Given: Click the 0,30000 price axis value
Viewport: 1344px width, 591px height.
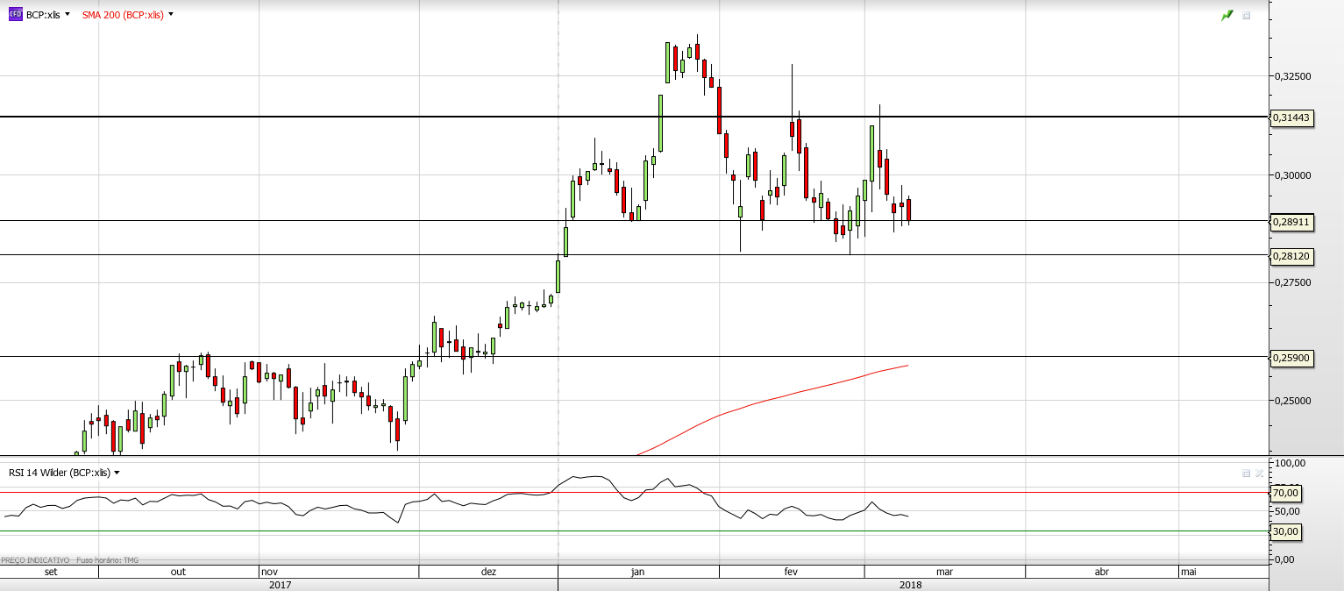Looking at the screenshot, I should click(x=1292, y=175).
